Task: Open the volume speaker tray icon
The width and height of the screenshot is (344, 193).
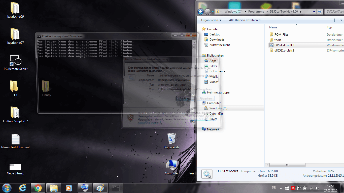Action: point(317,188)
